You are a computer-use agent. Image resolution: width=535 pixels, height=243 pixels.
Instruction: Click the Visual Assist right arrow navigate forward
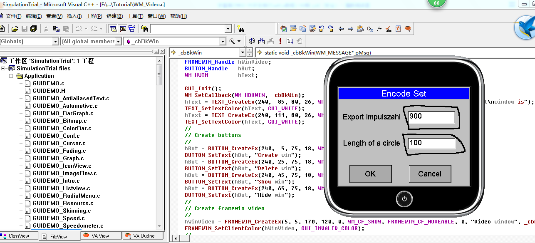click(x=351, y=29)
